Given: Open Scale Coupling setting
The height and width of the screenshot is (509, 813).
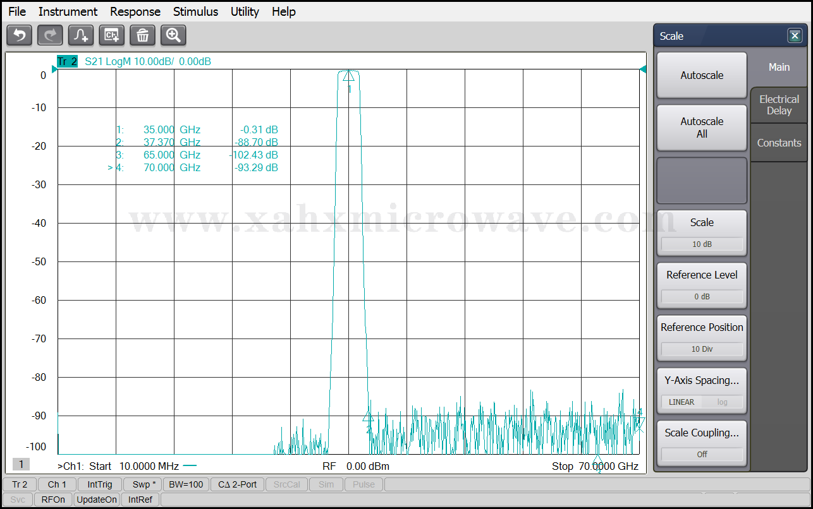Looking at the screenshot, I should [702, 443].
